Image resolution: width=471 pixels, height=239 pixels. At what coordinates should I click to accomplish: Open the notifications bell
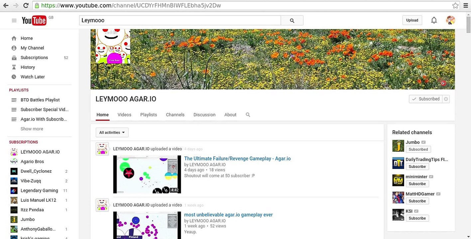[x=434, y=20]
